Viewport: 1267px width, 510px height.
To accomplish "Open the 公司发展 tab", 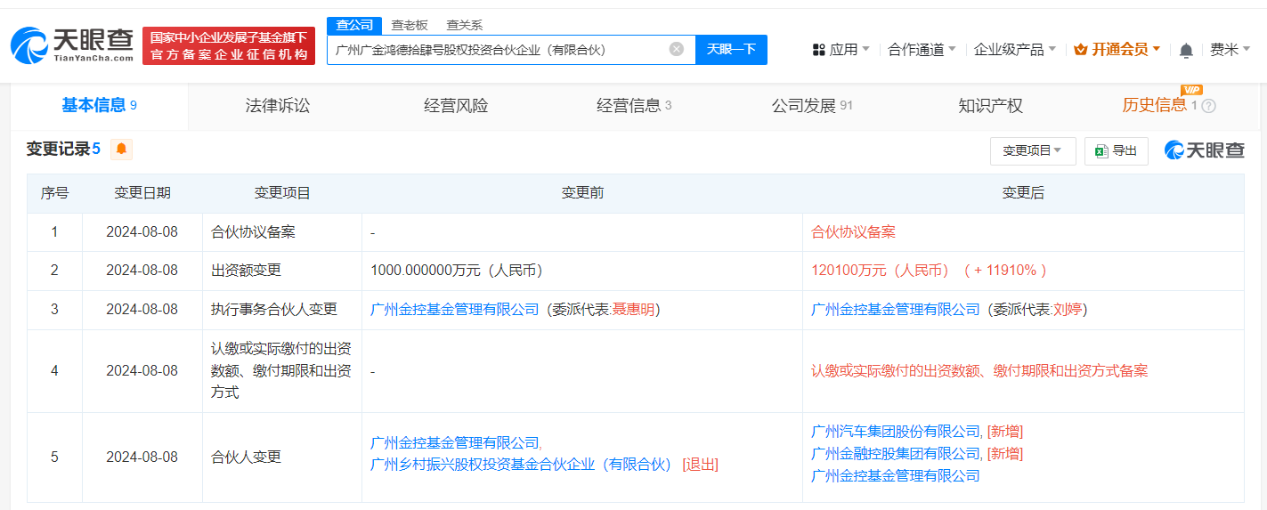I will click(x=811, y=106).
